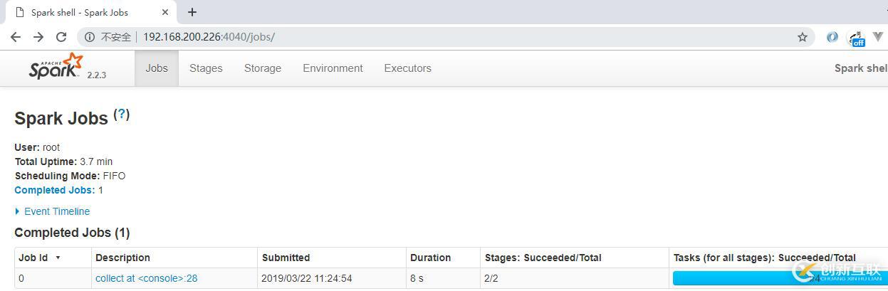The width and height of the screenshot is (888, 291).
Task: Click the site info not-secure icon
Action: point(90,37)
